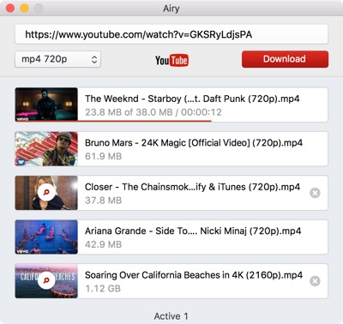Click the Soaring Over California Beaches title
Image resolution: width=343 pixels, height=324 pixels.
(194, 275)
